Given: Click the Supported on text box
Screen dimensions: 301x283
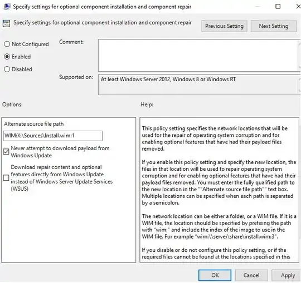Looking at the screenshot, I should coord(199,85).
